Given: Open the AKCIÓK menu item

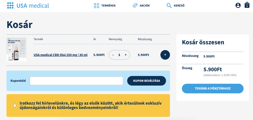Looking at the screenshot, I should click(145, 6).
